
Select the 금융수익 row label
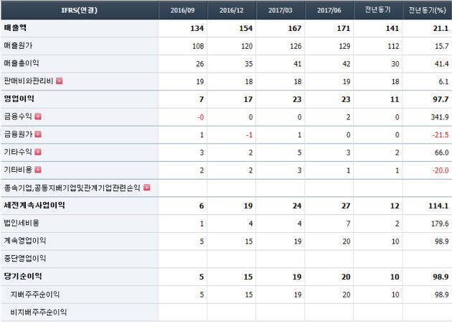[18, 116]
